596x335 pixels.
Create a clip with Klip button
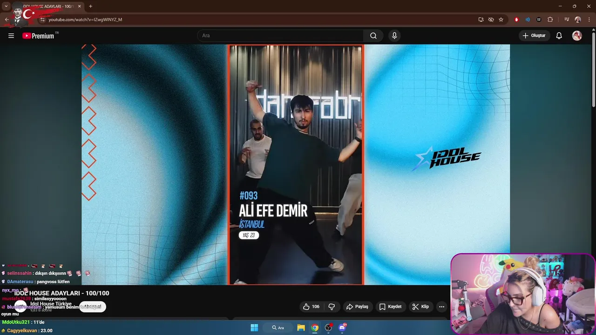click(x=420, y=307)
